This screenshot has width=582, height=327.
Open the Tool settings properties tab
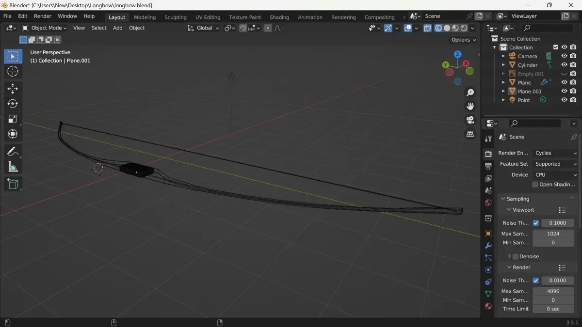488,139
